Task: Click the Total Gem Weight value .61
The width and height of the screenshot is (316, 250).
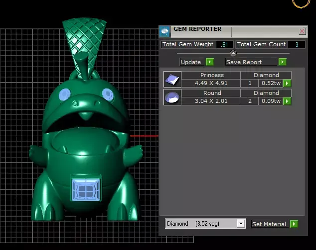Action: click(224, 44)
